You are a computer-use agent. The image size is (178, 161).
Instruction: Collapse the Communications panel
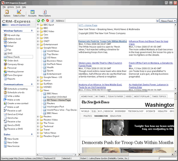pyautogui.click(x=32, y=84)
